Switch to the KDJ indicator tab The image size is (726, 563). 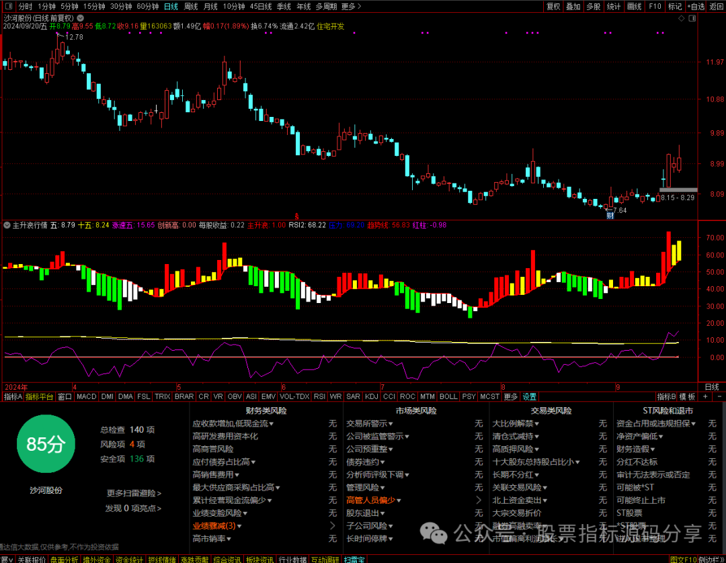tap(372, 396)
